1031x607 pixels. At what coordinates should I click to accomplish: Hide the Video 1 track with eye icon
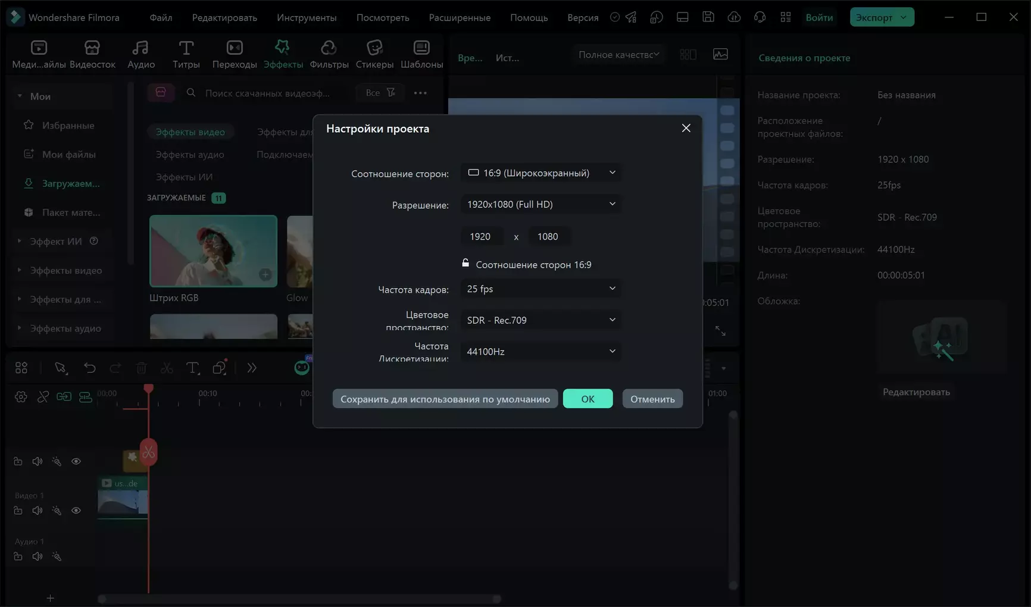76,511
